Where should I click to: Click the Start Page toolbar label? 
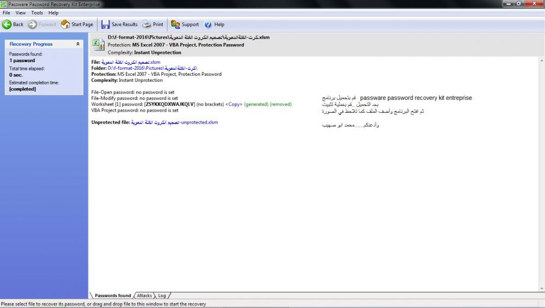82,25
